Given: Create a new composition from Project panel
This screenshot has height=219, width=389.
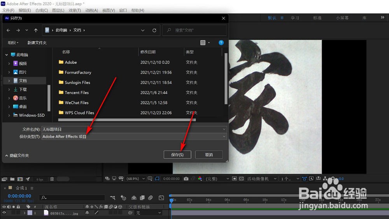Looking at the screenshot, I should point(20,179).
